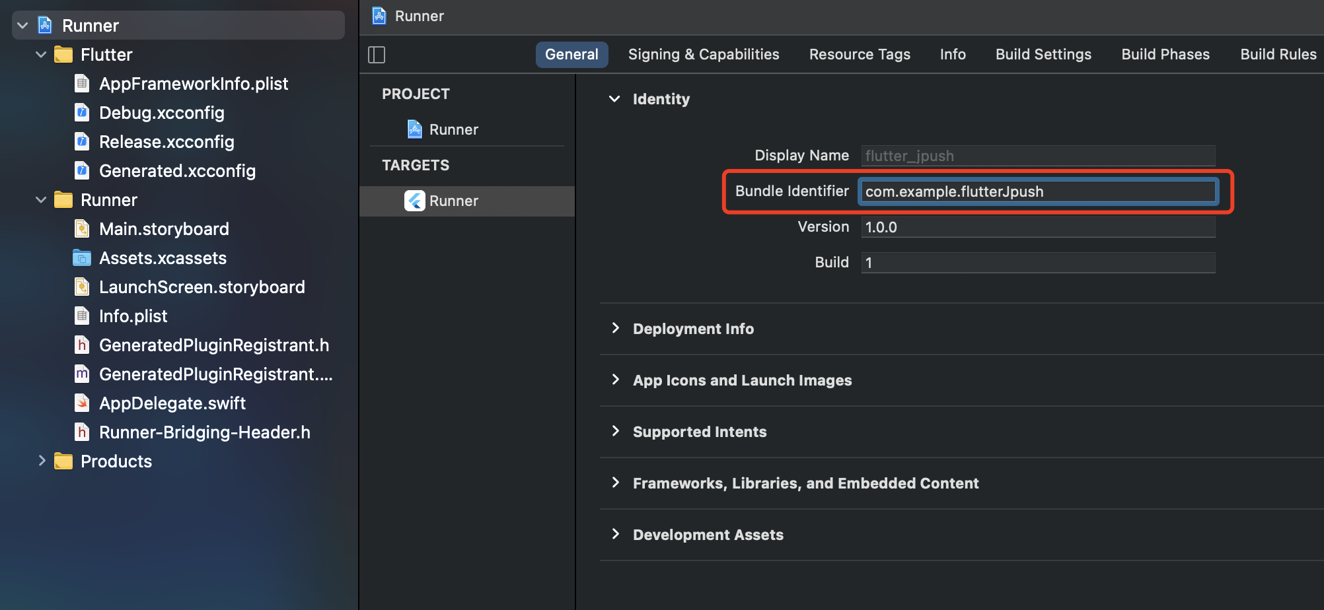This screenshot has width=1324, height=610.
Task: Expand Frameworks, Libraries, and Embedded Content
Action: 616,483
